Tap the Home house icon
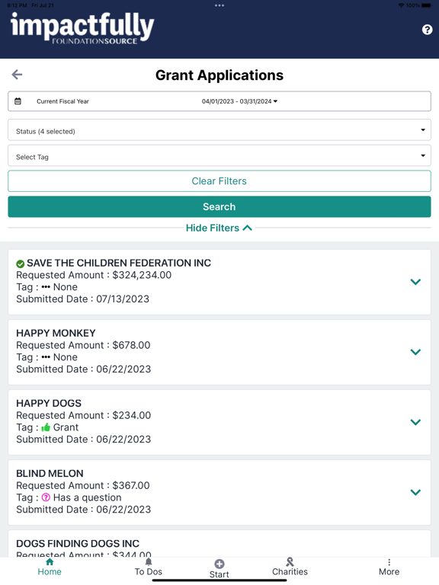439x585 pixels. pyautogui.click(x=50, y=562)
